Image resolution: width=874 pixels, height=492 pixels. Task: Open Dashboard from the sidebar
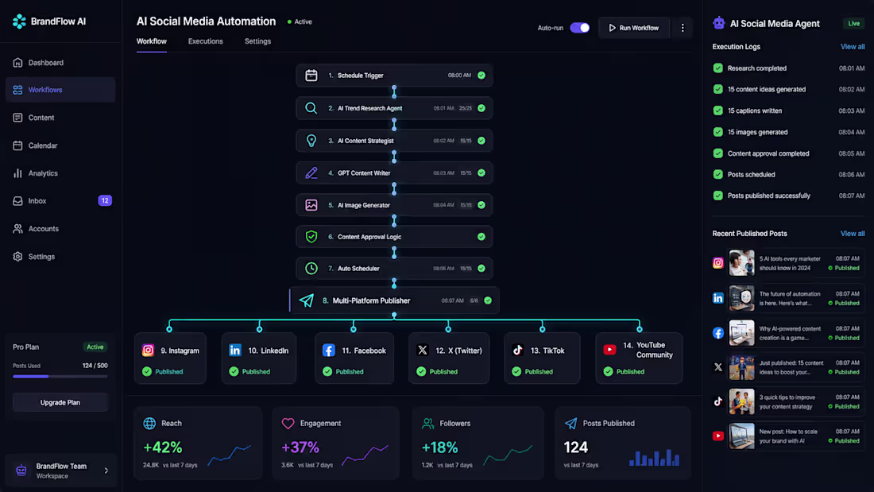tap(60, 63)
